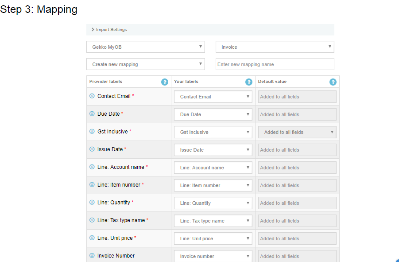This screenshot has width=399, height=262.
Task: Open Gst Inclusive default value dropdown
Action: pos(297,132)
